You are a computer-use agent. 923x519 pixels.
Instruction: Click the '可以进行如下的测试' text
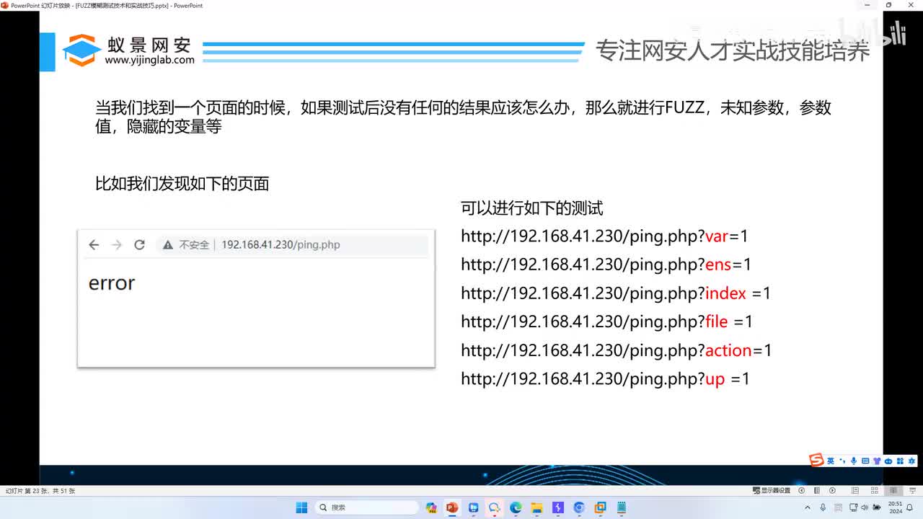pyautogui.click(x=532, y=209)
